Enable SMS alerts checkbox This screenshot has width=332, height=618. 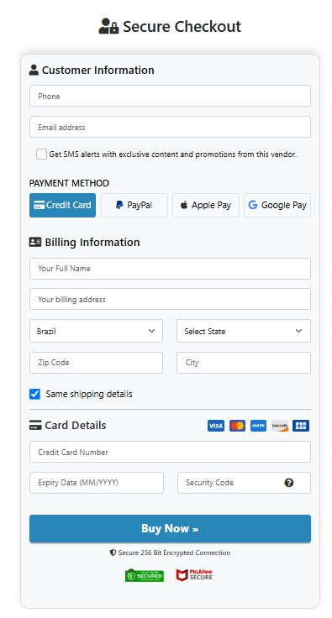41,154
